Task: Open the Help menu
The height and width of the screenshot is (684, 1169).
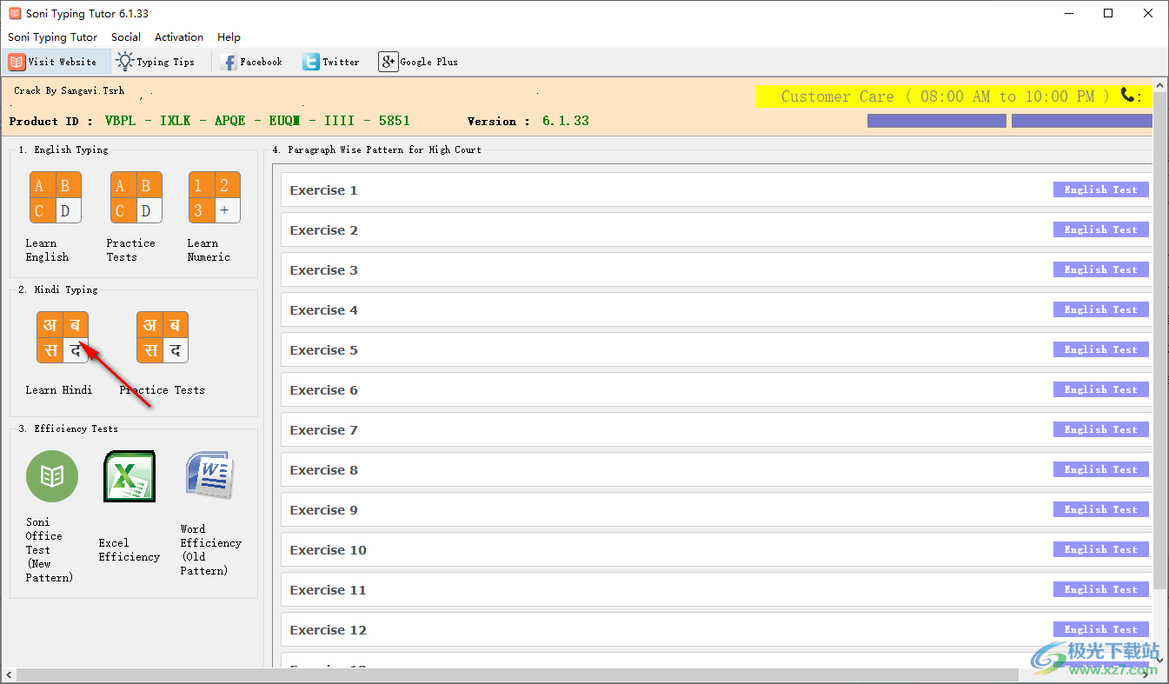Action: click(x=229, y=37)
